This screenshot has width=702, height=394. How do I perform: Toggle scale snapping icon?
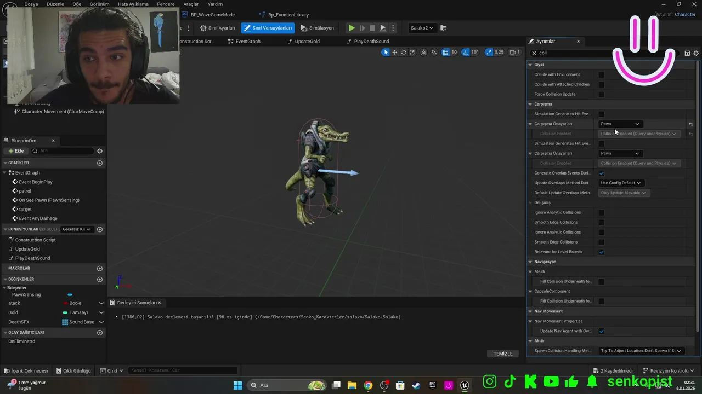point(488,53)
